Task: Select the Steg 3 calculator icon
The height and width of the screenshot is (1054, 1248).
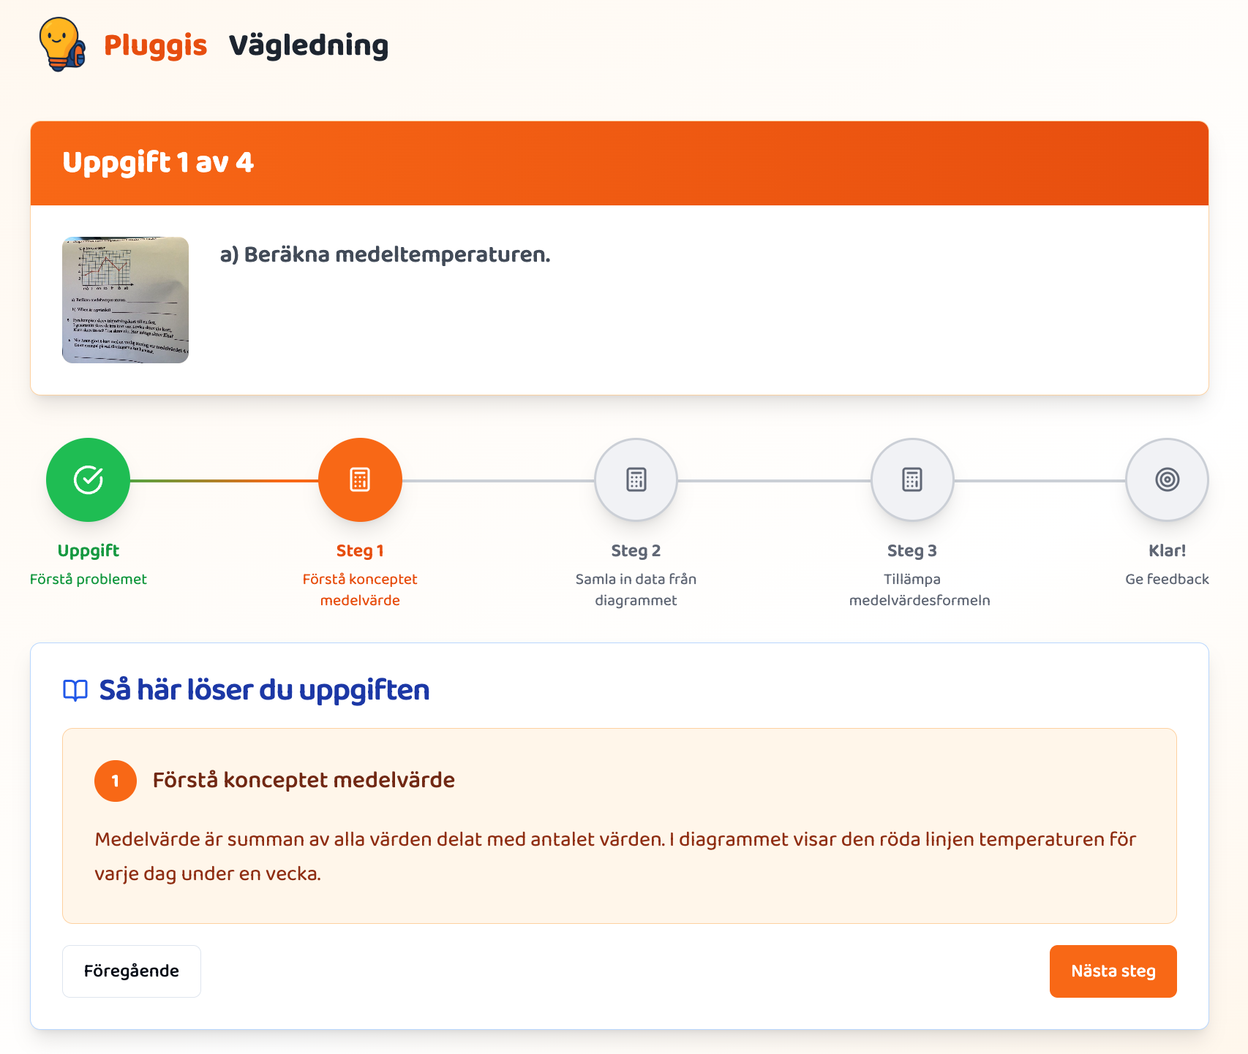Action: (x=911, y=479)
